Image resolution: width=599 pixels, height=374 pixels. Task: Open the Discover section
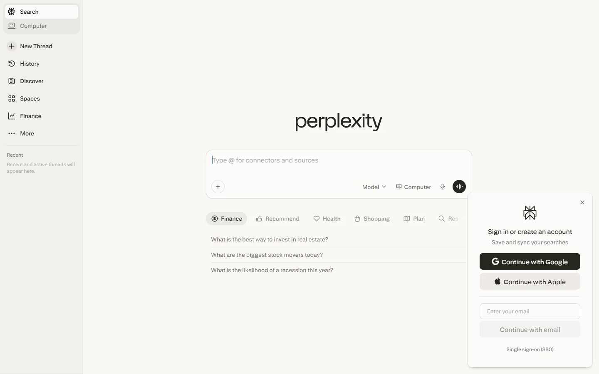[32, 81]
